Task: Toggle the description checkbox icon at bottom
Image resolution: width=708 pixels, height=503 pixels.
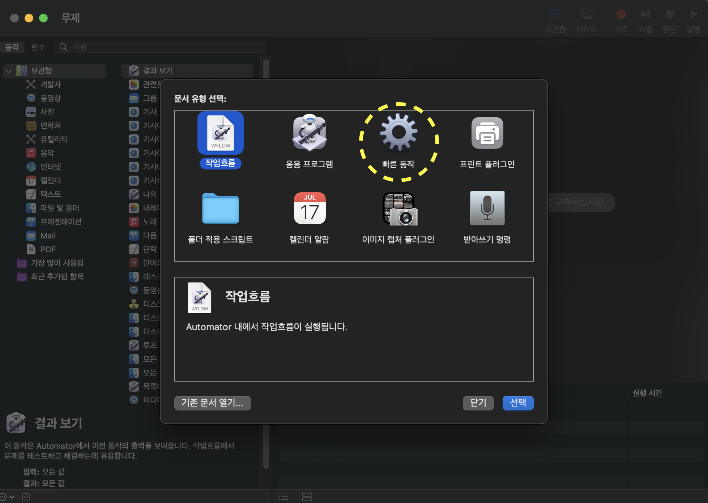Action: (x=26, y=497)
